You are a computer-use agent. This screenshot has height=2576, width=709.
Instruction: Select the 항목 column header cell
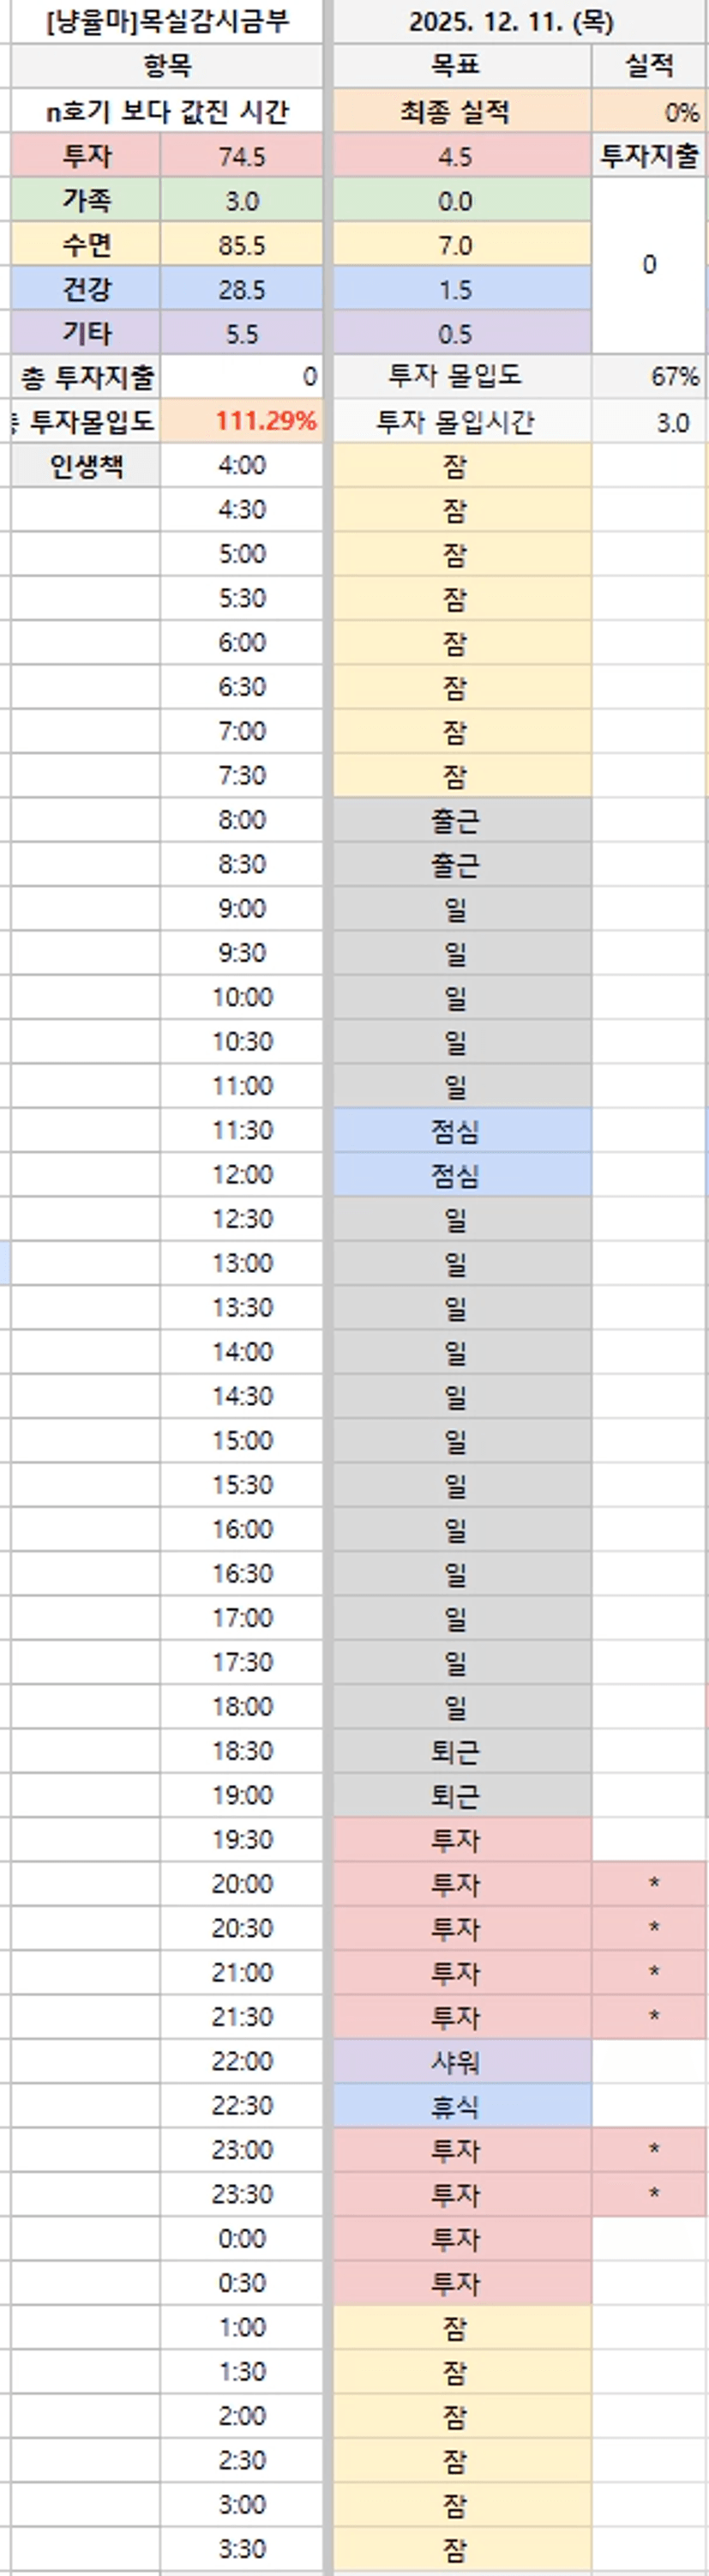tap(167, 66)
